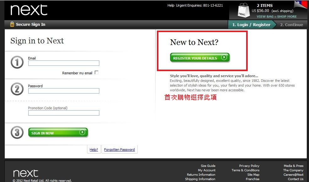The height and width of the screenshot is (182, 309).
Task: Focus the Email input field
Action: (63, 63)
